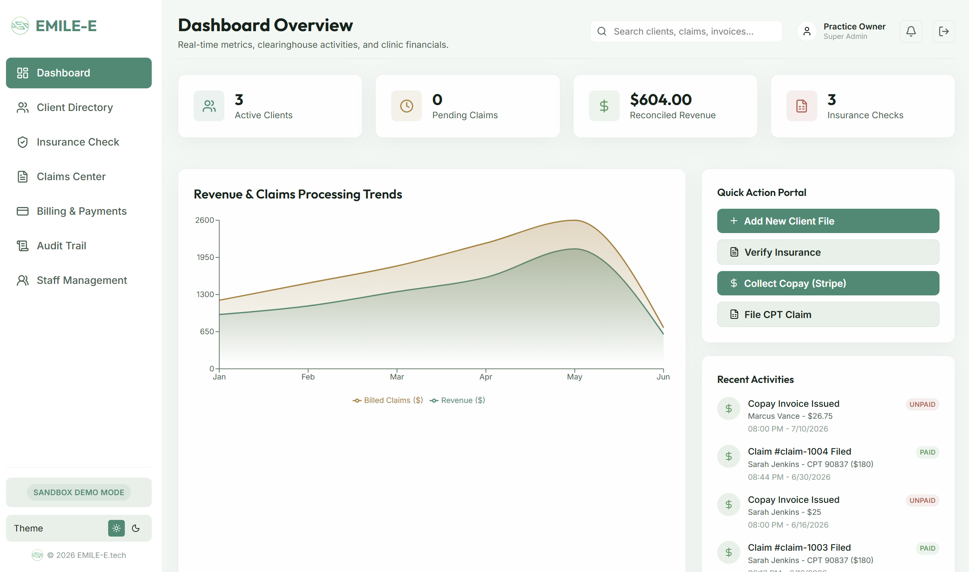
Task: Click the Staff Management users icon
Action: pyautogui.click(x=23, y=280)
